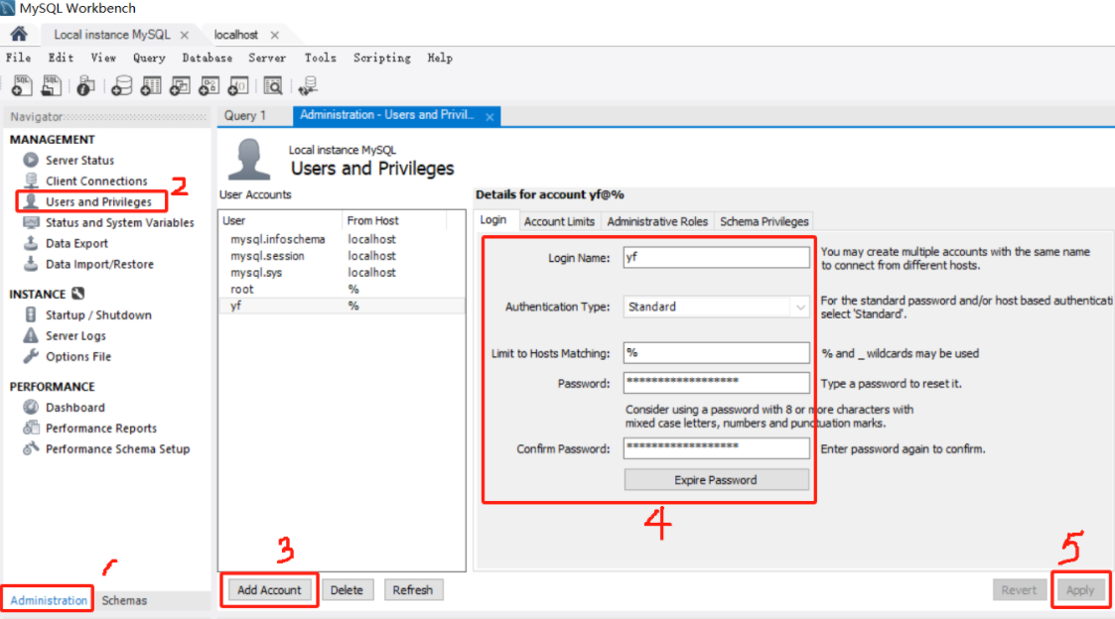Click the Dashboard gauge icon
The height and width of the screenshot is (619, 1115).
tap(31, 408)
